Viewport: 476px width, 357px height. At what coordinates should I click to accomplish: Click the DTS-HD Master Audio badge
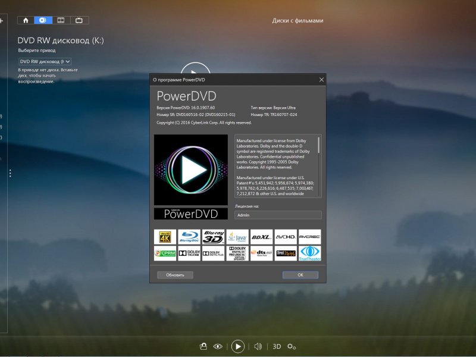[261, 253]
